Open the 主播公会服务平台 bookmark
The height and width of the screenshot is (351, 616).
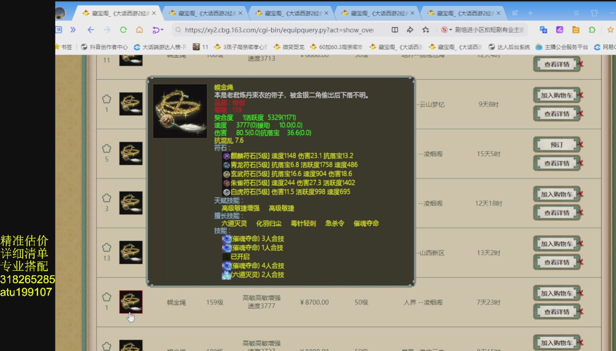562,47
